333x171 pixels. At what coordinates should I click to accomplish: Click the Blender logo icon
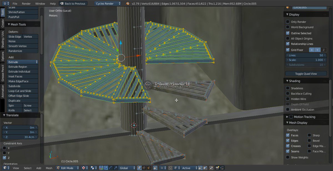coord(127,4)
